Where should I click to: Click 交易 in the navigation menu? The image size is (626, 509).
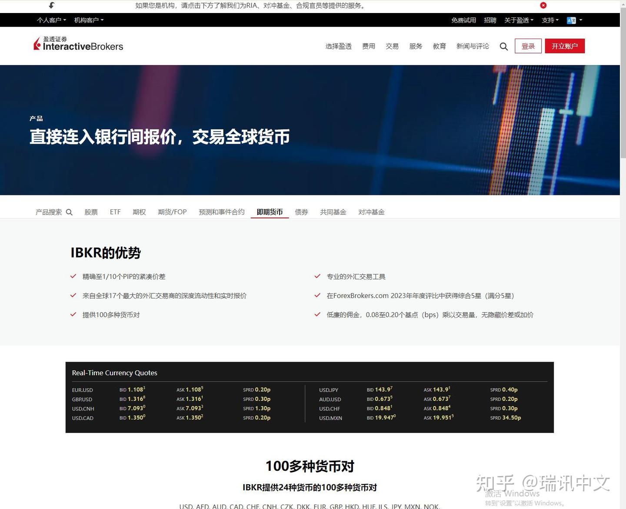(x=392, y=46)
